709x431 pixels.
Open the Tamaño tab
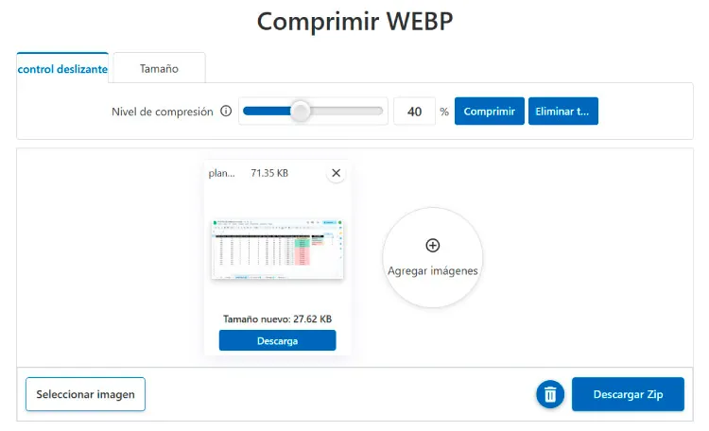159,68
